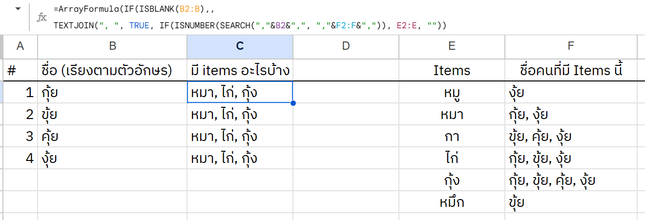Image resolution: width=645 pixels, height=220 pixels.
Task: Click the fx function icon
Action: (42, 18)
